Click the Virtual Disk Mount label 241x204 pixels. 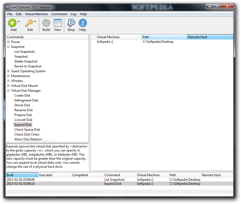point(24,86)
